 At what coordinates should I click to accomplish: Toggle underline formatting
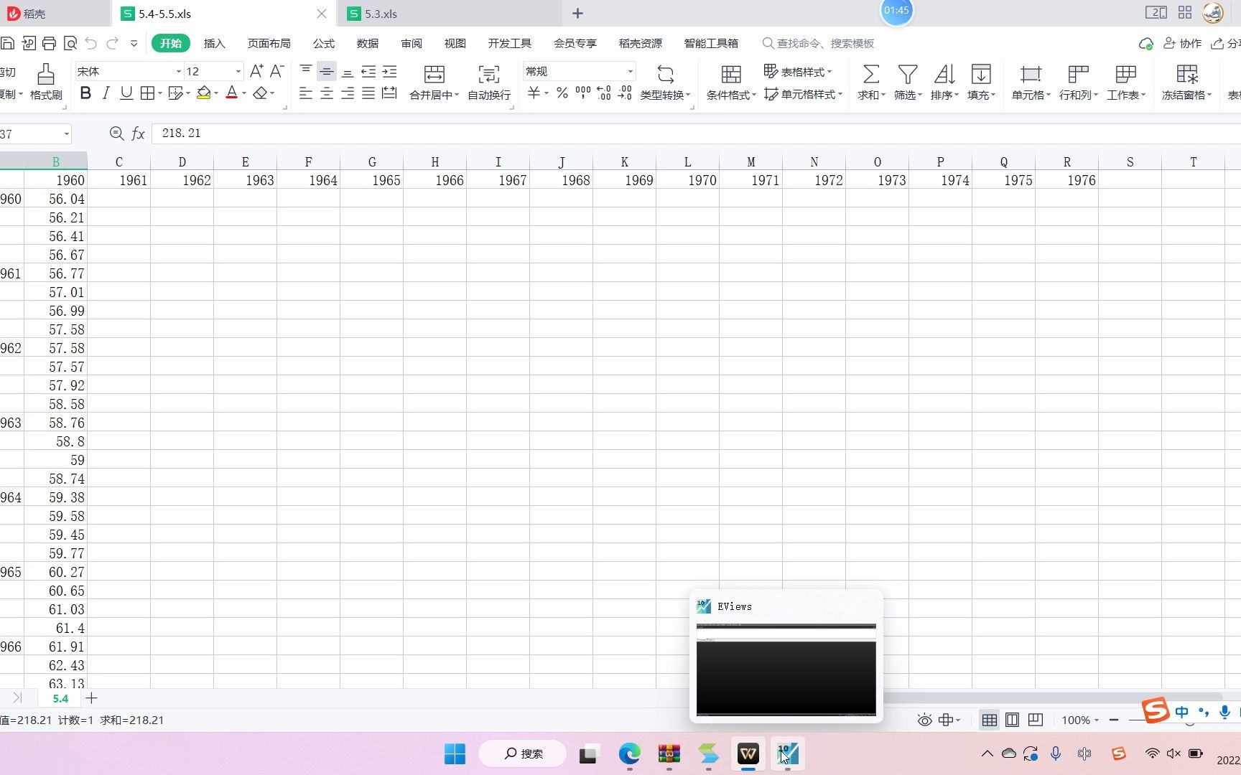pyautogui.click(x=126, y=93)
